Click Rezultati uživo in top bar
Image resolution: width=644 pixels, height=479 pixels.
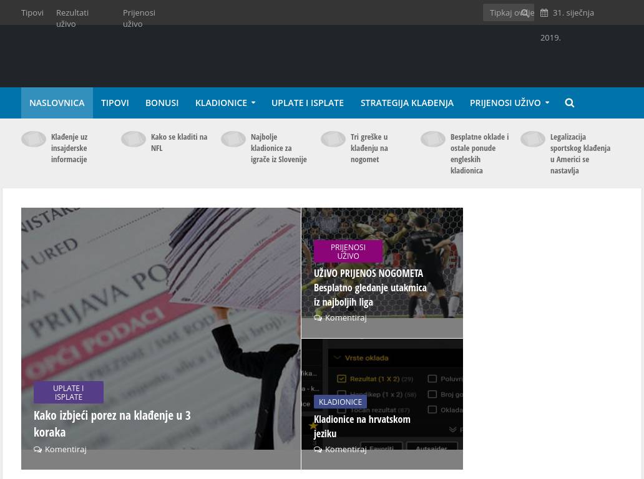click(x=72, y=19)
